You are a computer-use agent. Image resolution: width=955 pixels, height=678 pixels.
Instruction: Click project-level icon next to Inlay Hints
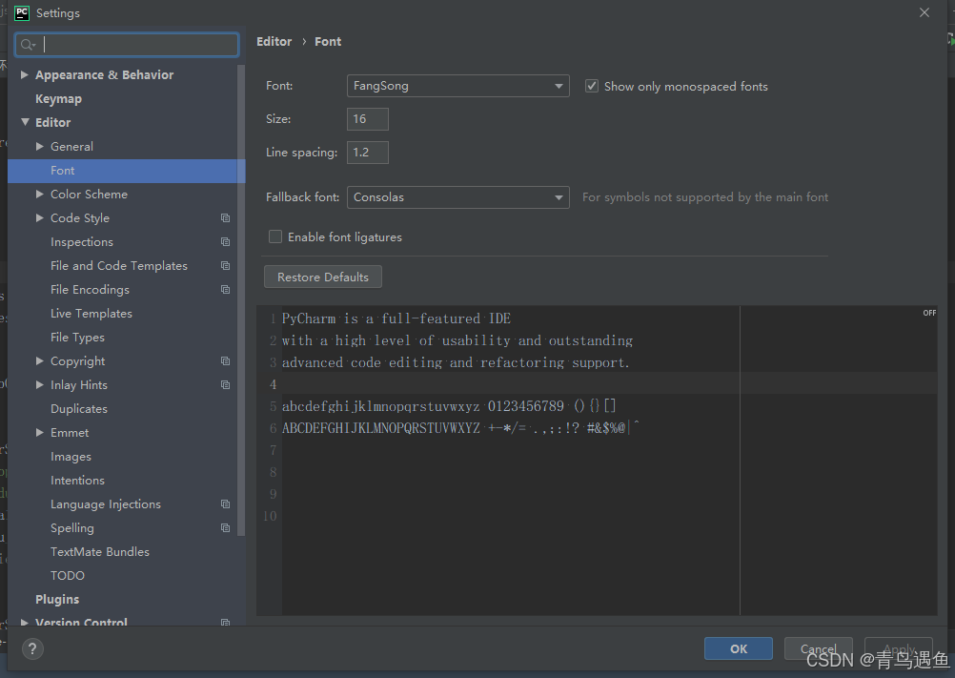point(225,385)
